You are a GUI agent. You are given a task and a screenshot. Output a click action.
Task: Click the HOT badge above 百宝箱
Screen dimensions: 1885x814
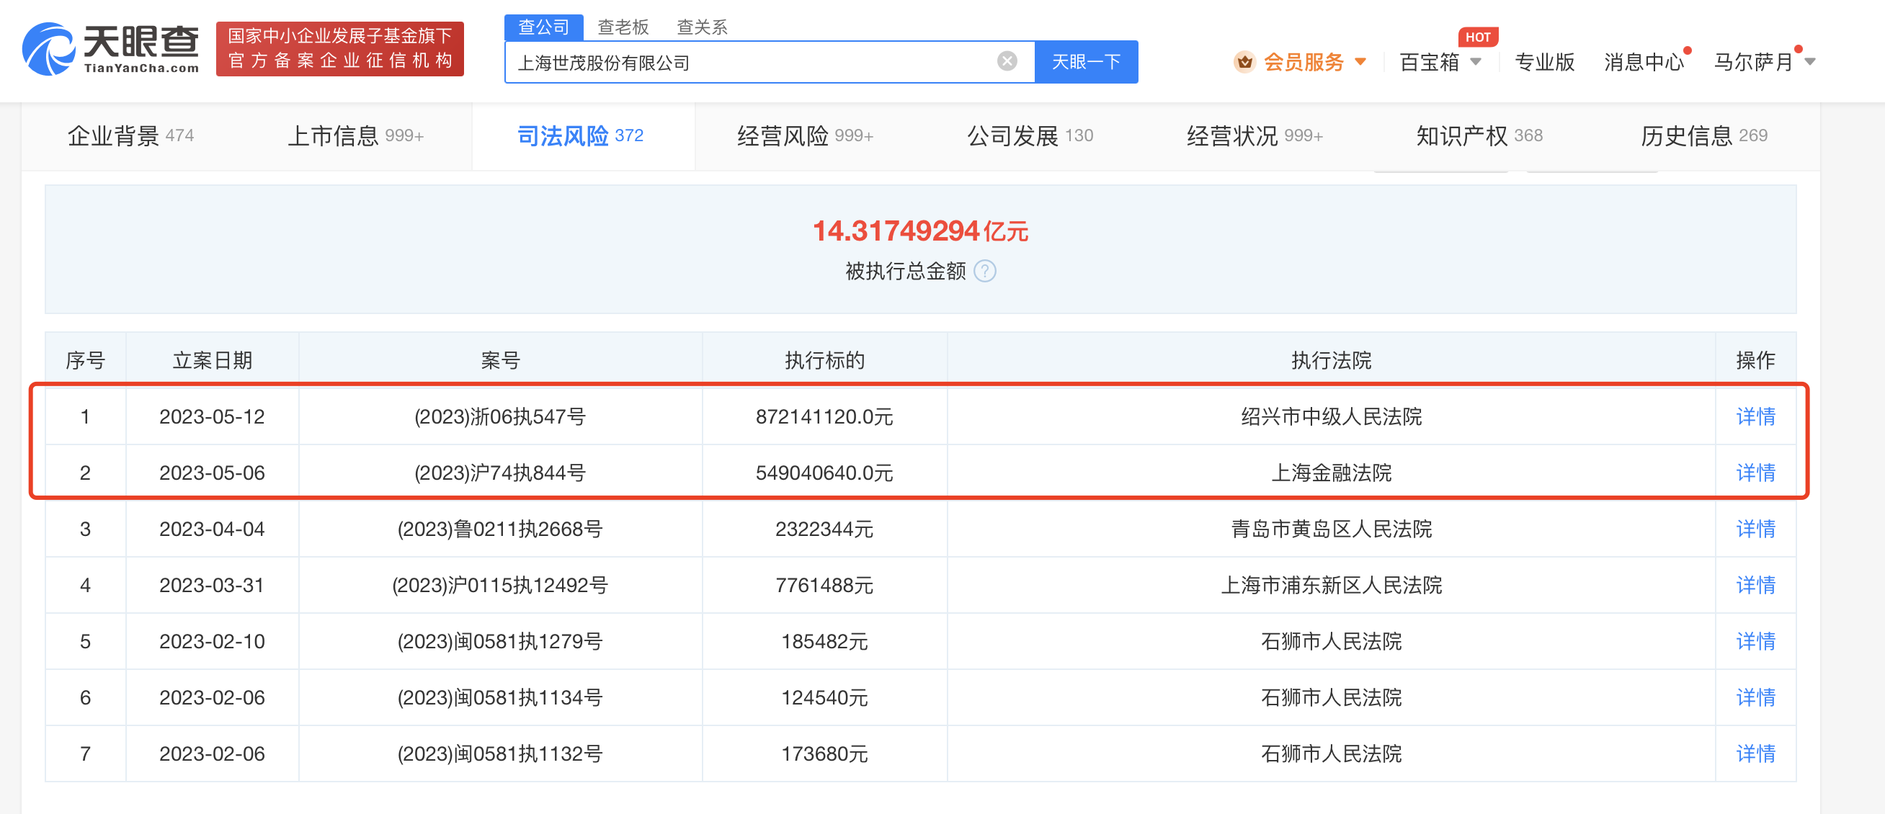tap(1477, 37)
